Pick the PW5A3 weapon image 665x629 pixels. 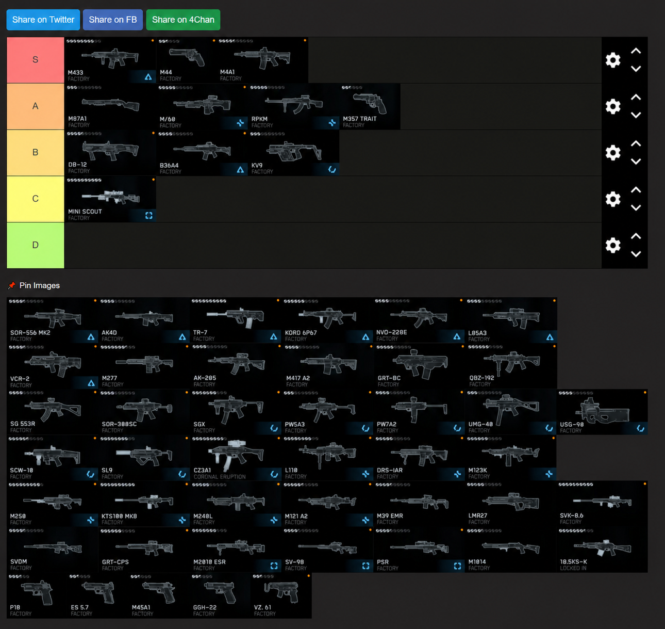pyautogui.click(x=327, y=412)
